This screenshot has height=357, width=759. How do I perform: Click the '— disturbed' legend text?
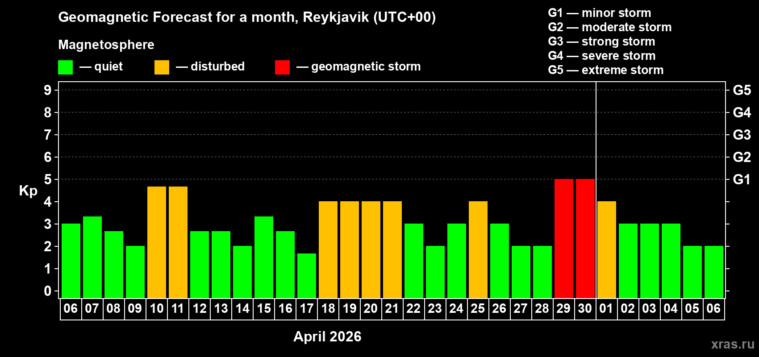tap(210, 66)
